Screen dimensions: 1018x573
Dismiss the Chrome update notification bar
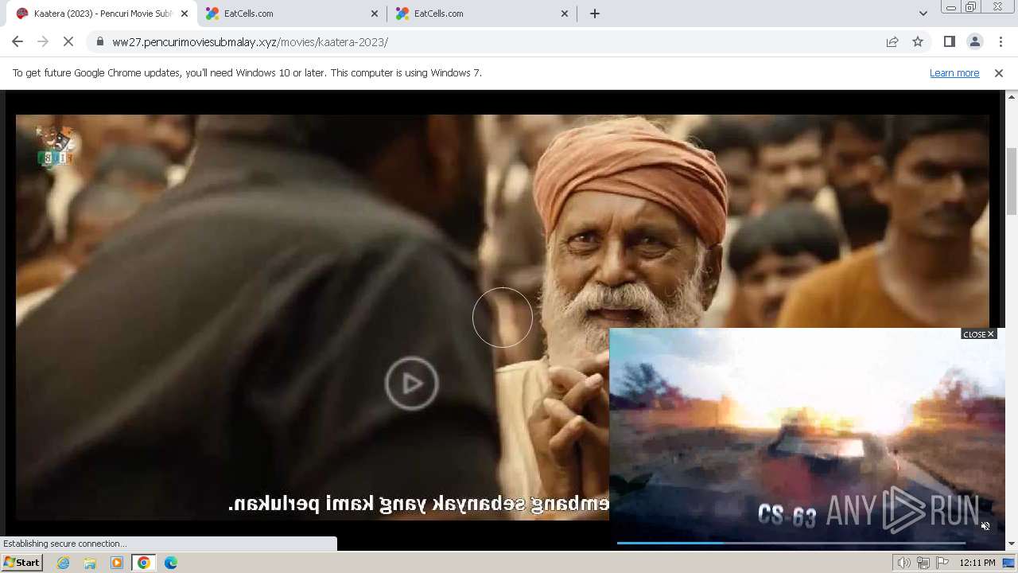(999, 72)
